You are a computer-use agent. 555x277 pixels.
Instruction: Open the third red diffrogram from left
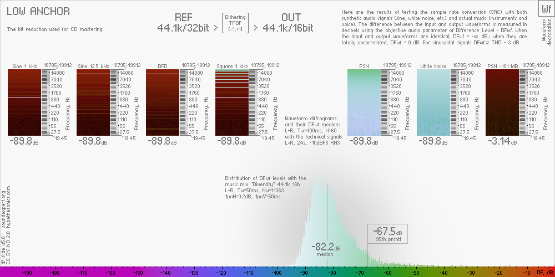(x=163, y=102)
